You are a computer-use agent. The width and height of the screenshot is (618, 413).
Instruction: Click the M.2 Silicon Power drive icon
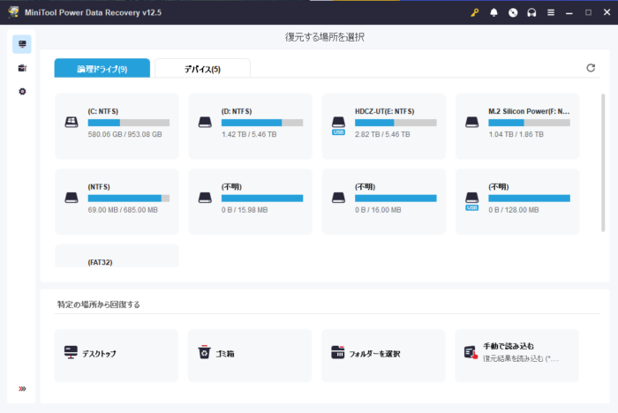tap(471, 122)
